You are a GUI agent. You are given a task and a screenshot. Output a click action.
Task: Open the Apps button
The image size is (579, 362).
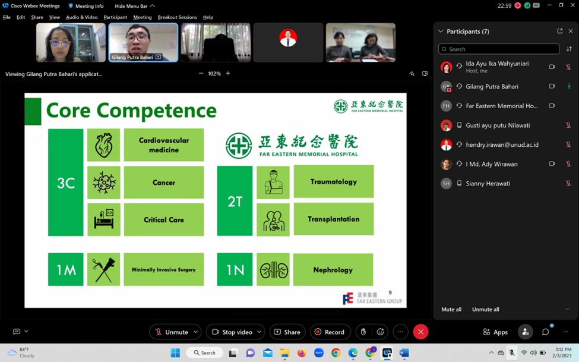tap(495, 332)
